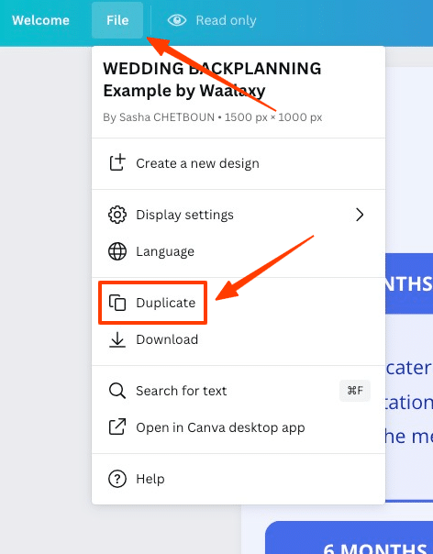Select Open in Canva desktop app
Viewport: 433px width, 554px height.
point(239,427)
